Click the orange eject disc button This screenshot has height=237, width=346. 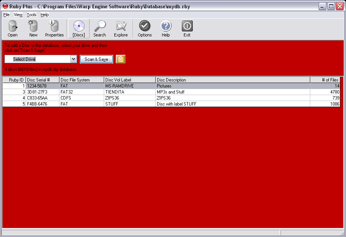click(x=120, y=59)
